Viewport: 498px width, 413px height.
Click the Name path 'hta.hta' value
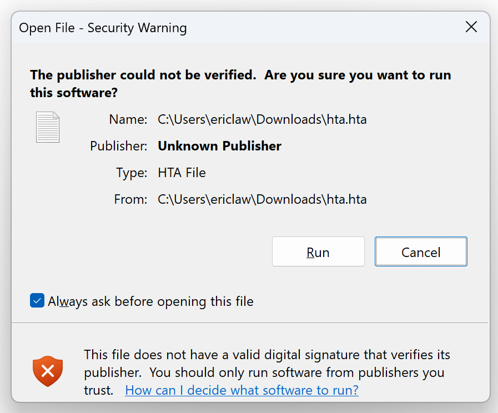click(x=262, y=119)
